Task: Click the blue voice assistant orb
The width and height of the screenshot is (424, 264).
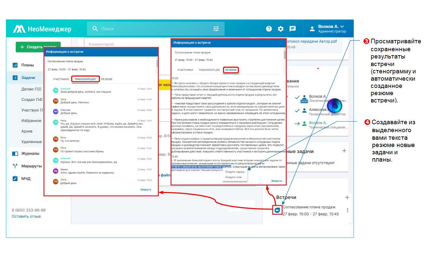Action: pos(335,106)
